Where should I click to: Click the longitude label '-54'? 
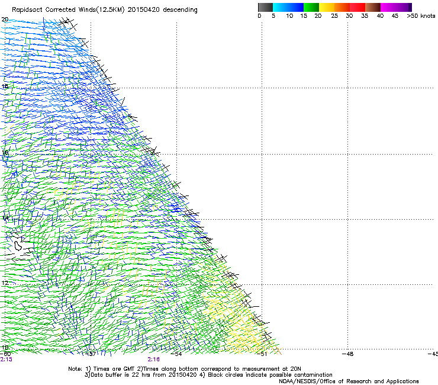pos(176,354)
